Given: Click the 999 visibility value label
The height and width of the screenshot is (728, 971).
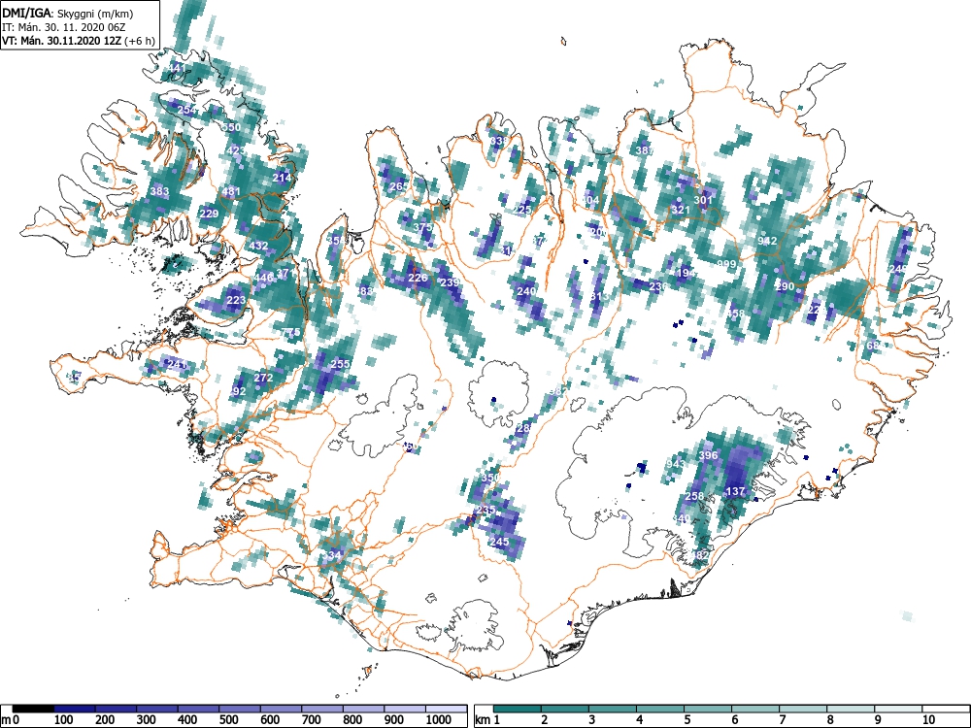Looking at the screenshot, I should coord(726,264).
